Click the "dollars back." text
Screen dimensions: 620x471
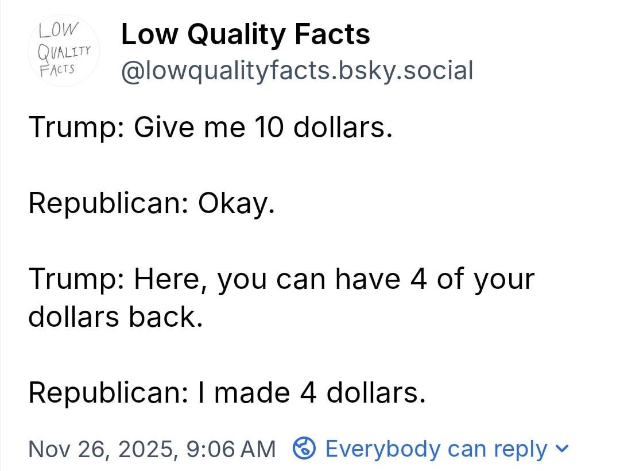tap(115, 317)
